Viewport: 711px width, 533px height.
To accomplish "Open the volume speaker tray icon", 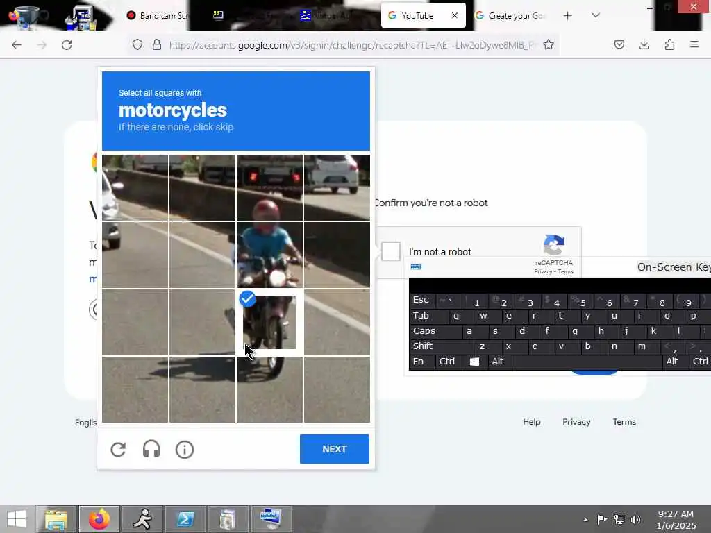I will pos(636,519).
